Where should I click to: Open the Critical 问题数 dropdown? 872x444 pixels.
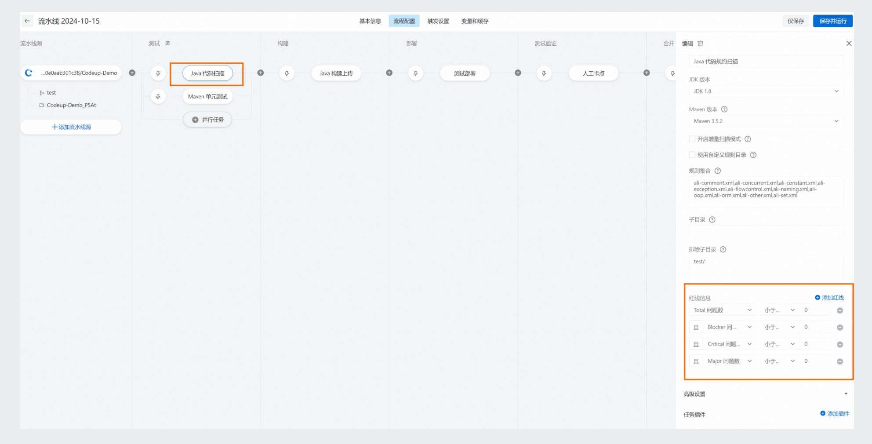[x=730, y=344]
